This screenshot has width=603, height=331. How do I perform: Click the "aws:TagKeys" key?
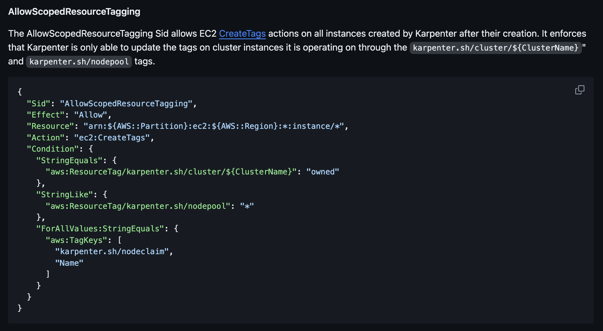click(76, 240)
